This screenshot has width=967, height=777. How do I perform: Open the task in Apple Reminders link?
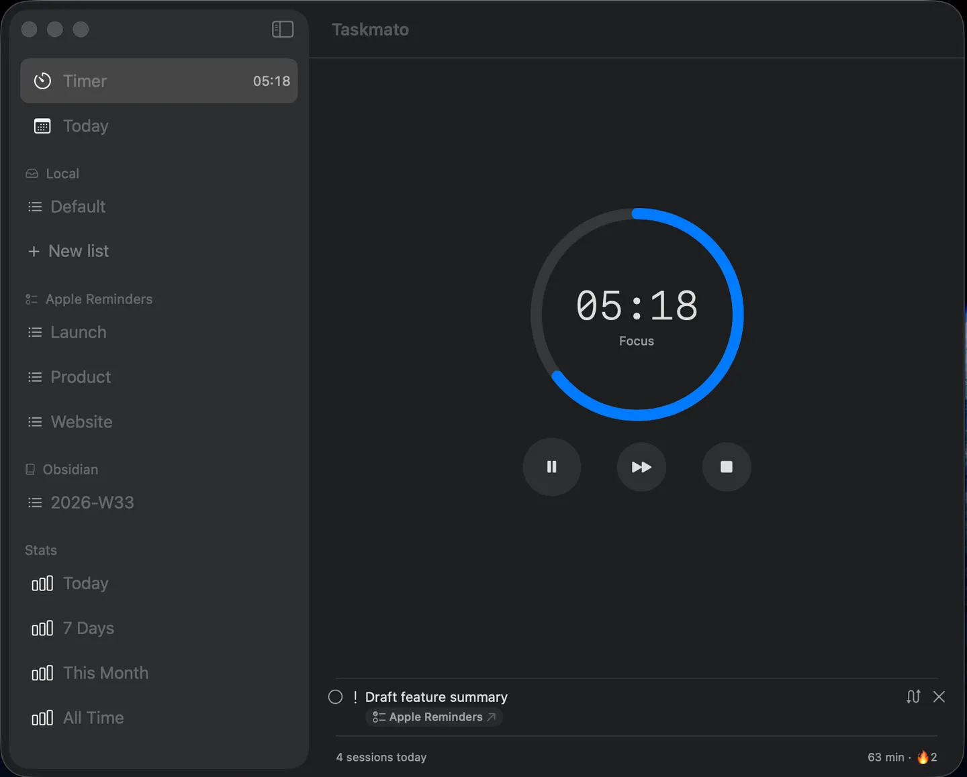(x=434, y=717)
